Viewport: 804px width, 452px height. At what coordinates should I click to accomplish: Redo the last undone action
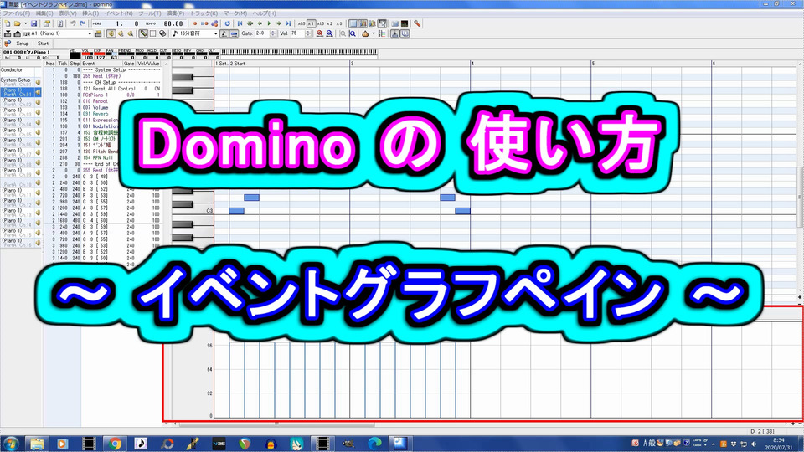(82, 23)
